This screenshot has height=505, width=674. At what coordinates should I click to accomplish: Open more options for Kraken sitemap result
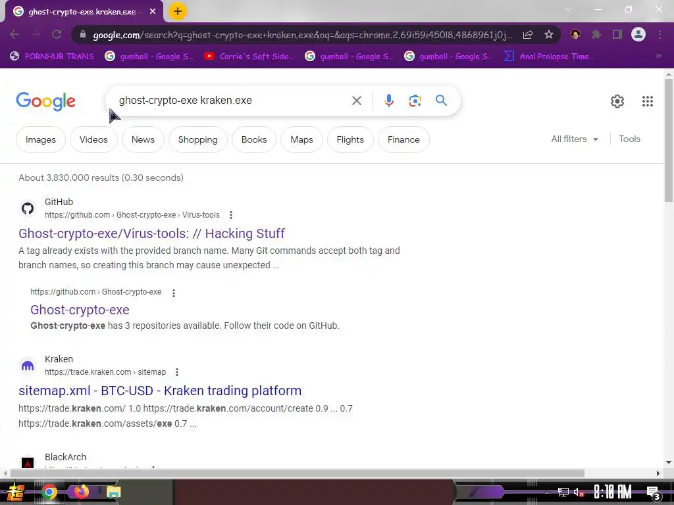[x=176, y=372]
